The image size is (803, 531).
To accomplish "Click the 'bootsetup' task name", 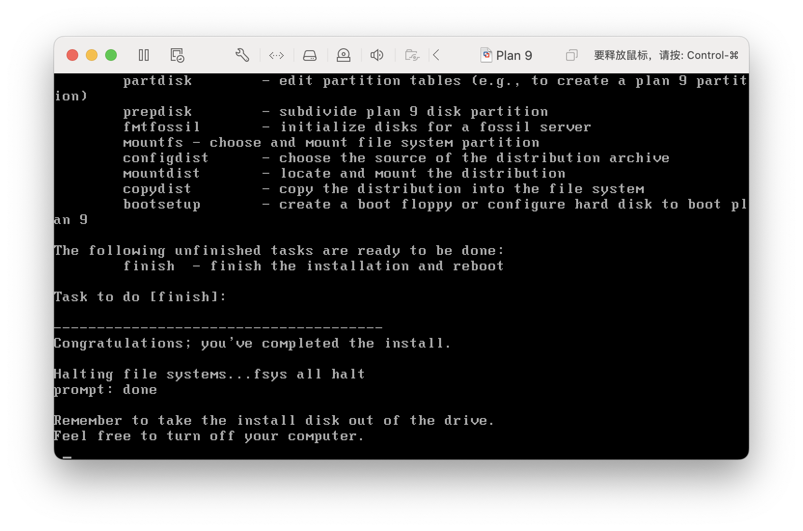I will (x=162, y=204).
